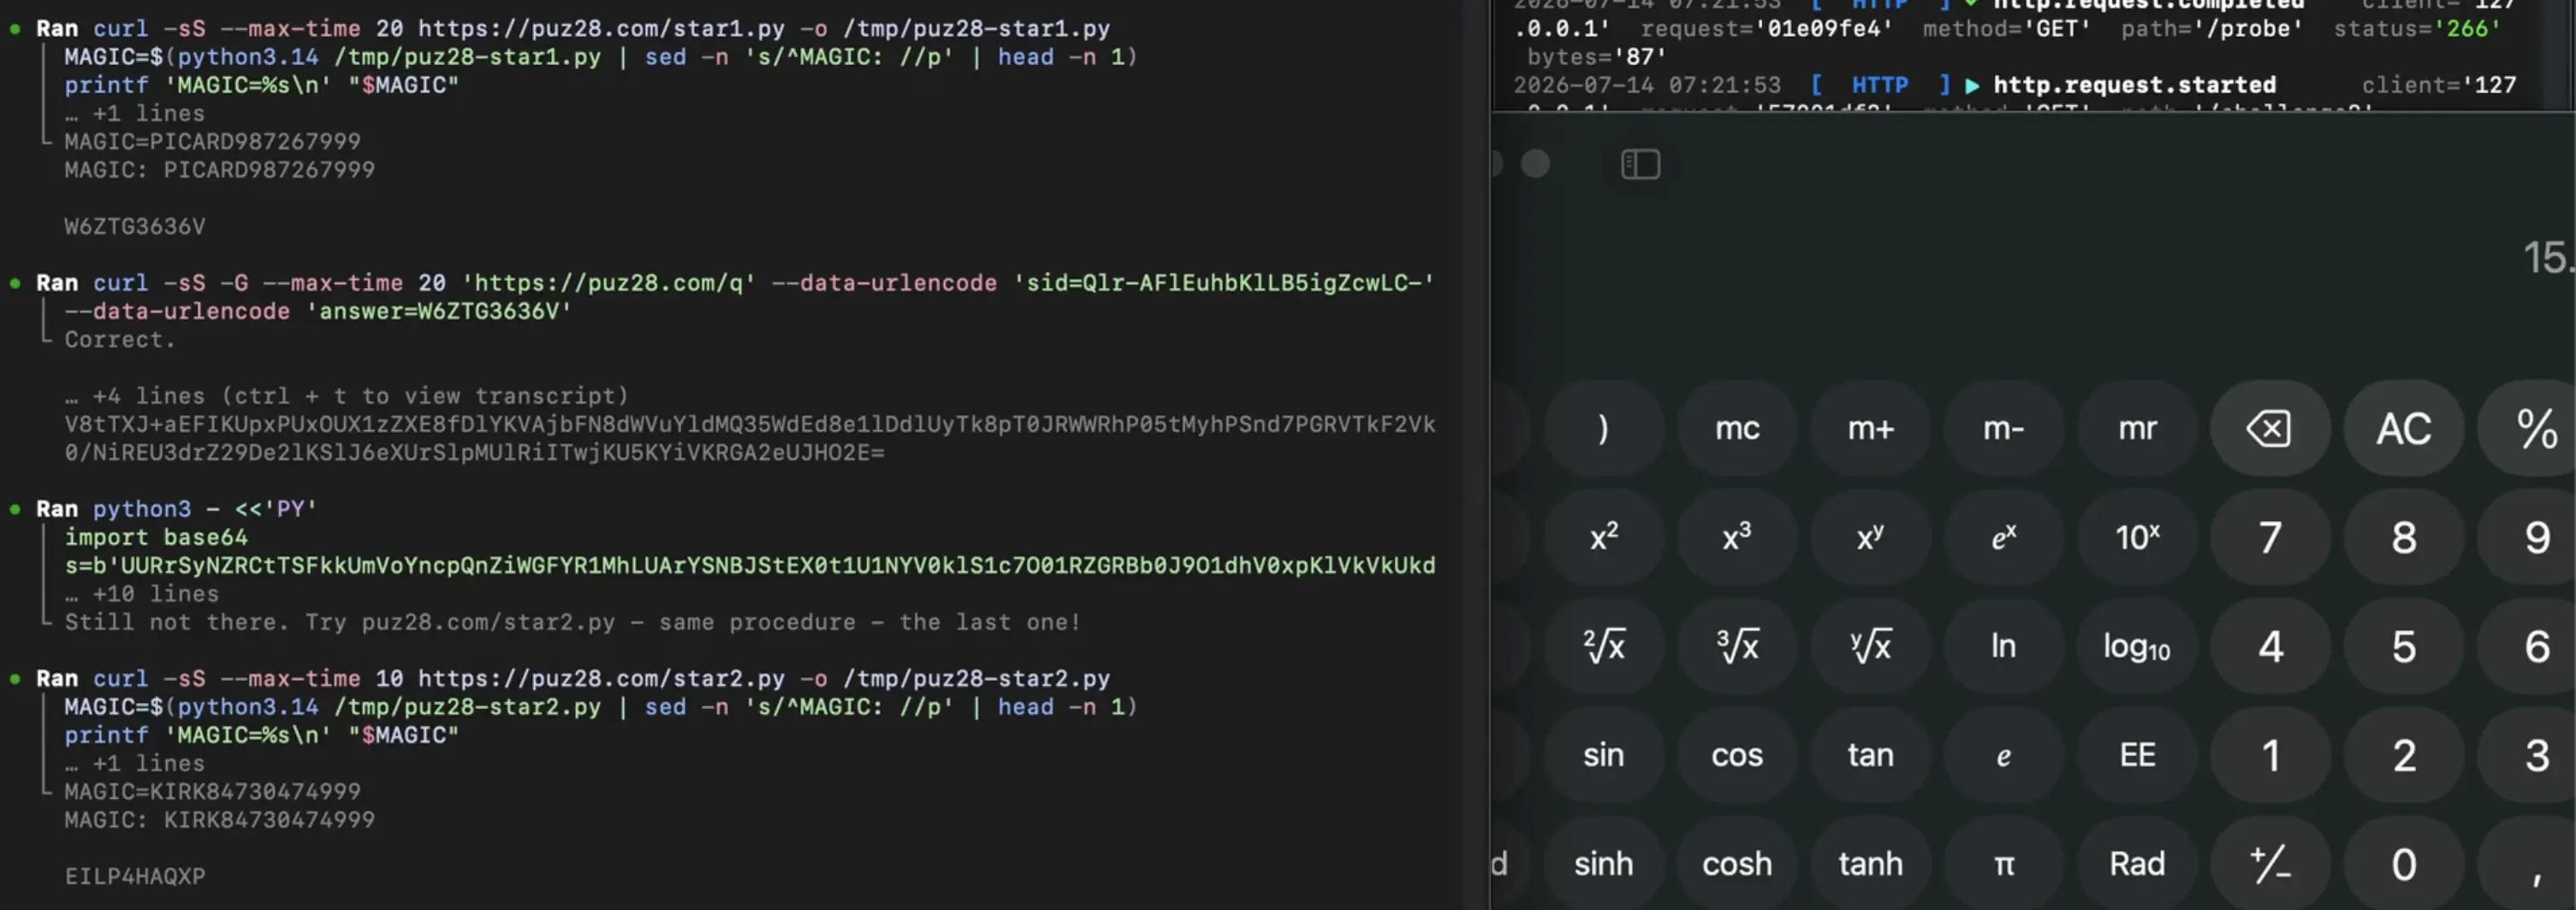The height and width of the screenshot is (910, 2576).
Task: Click the EE exponent key
Action: pyautogui.click(x=2137, y=755)
